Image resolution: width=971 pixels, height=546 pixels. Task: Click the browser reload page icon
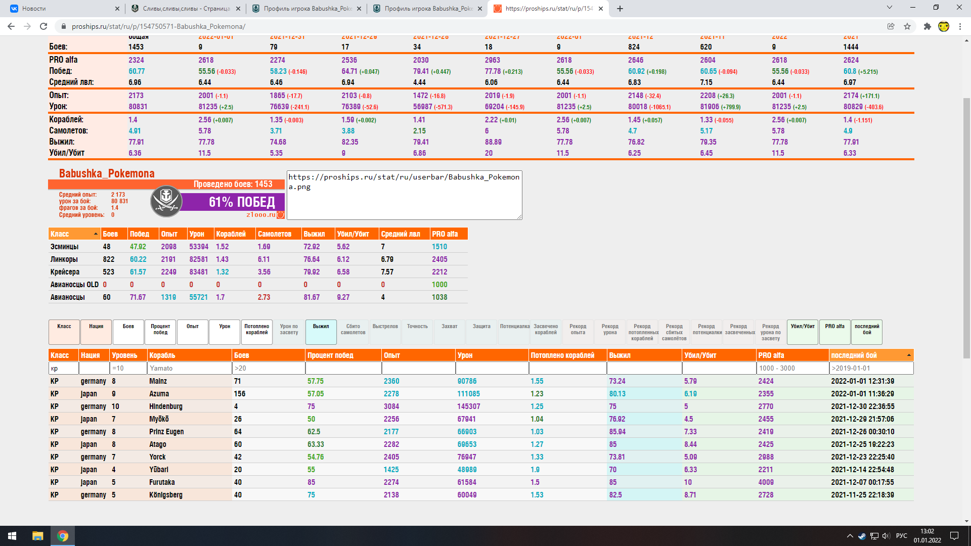click(43, 26)
